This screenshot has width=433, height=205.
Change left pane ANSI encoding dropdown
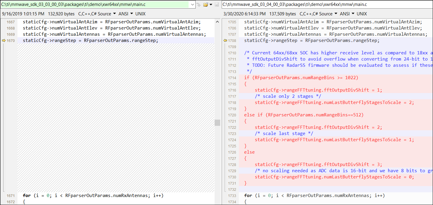(x=126, y=14)
